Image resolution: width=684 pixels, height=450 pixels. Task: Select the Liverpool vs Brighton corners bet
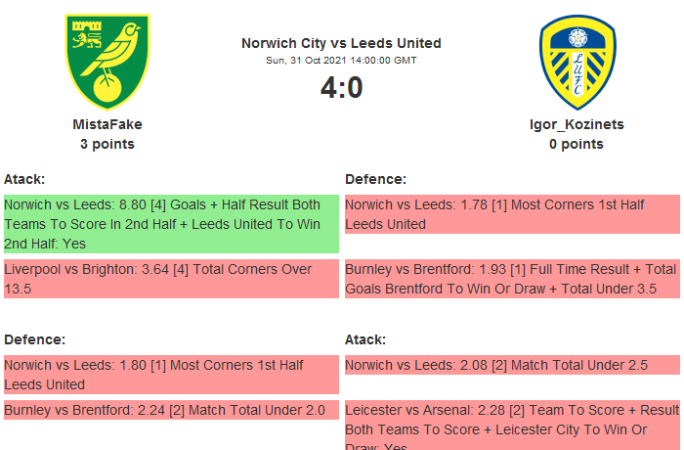(x=171, y=279)
